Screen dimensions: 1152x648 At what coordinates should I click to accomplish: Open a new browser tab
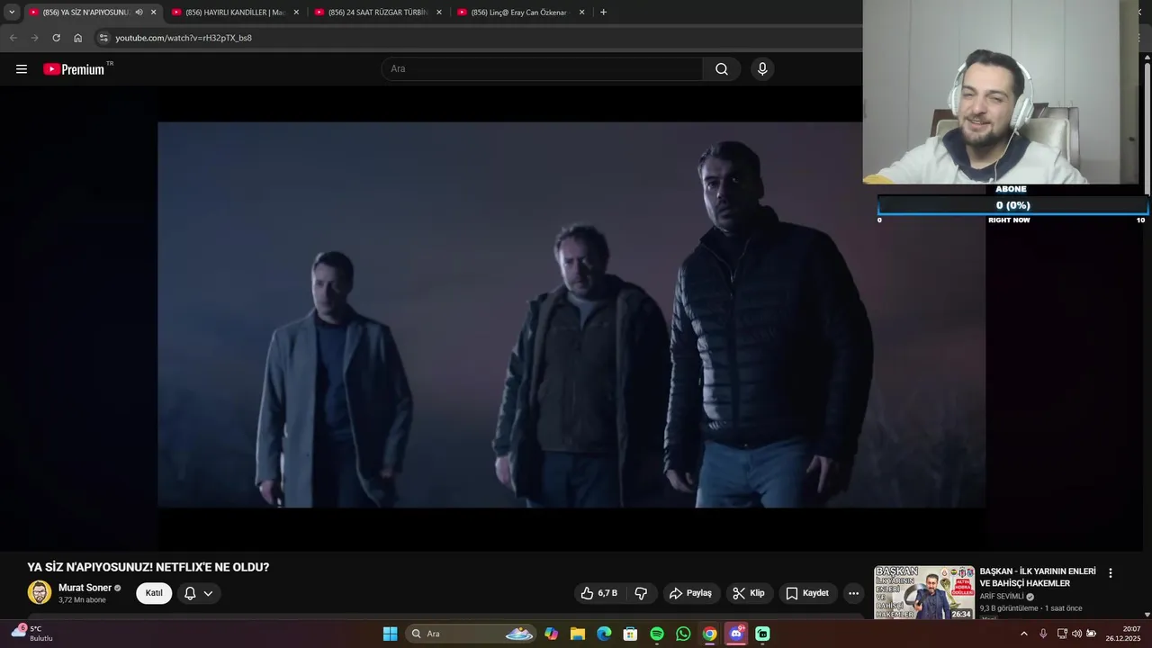[x=603, y=13]
